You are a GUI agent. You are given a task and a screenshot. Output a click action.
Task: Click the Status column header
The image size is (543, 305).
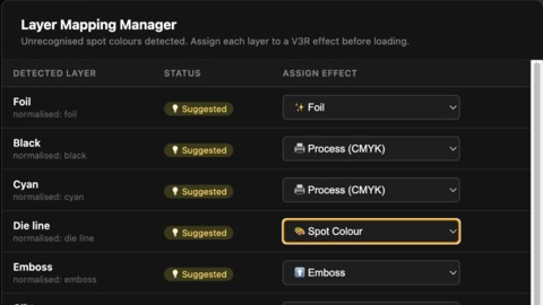coord(182,73)
